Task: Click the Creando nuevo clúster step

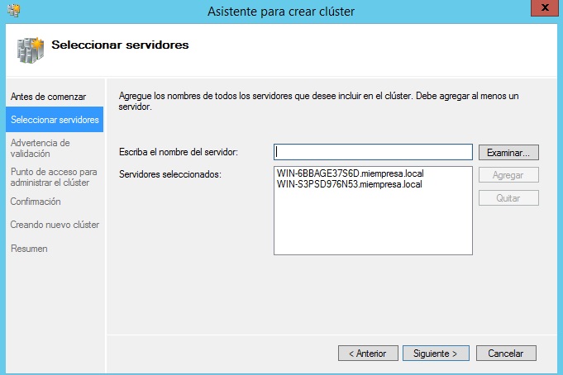Action: coord(55,225)
